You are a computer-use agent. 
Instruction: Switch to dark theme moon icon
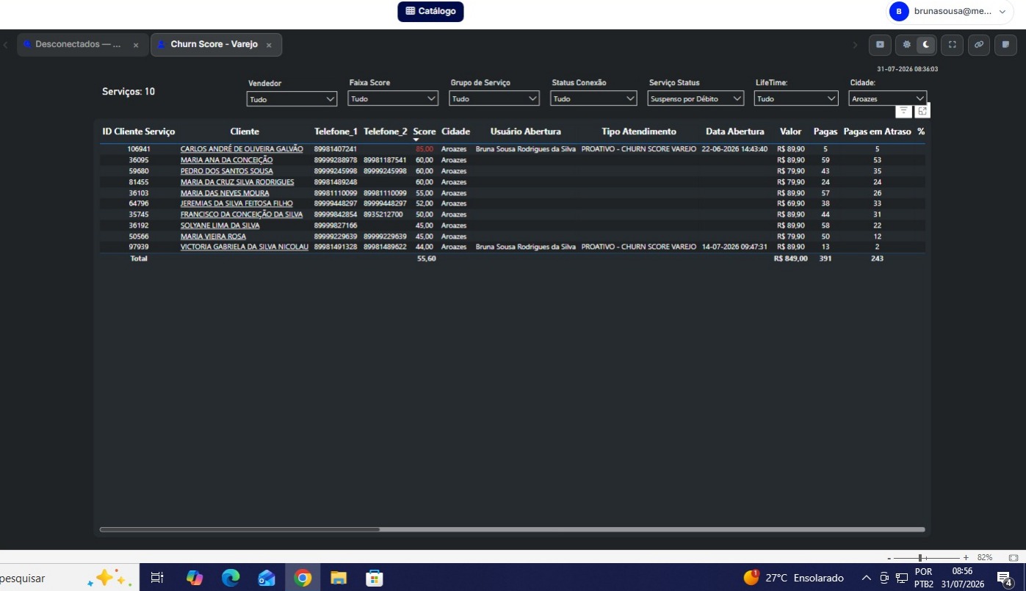click(x=926, y=44)
